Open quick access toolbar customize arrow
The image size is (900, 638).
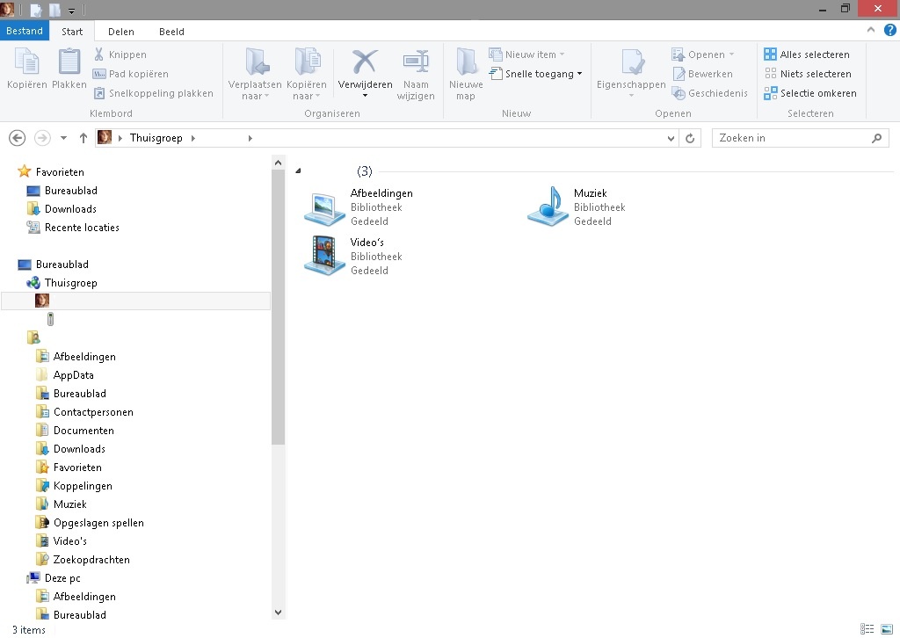pos(72,11)
